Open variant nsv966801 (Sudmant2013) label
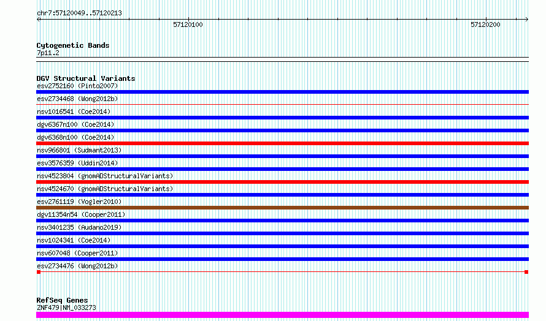The height and width of the screenshot is (321, 546). tap(79, 150)
